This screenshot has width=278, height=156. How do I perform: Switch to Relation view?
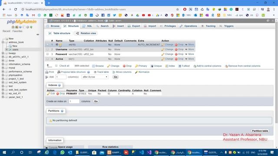click(86, 33)
